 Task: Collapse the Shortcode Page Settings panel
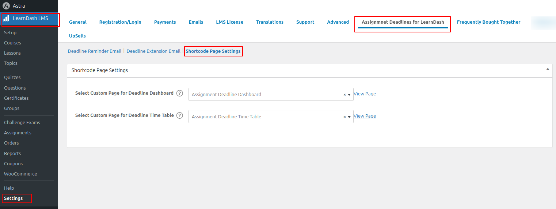click(x=547, y=69)
